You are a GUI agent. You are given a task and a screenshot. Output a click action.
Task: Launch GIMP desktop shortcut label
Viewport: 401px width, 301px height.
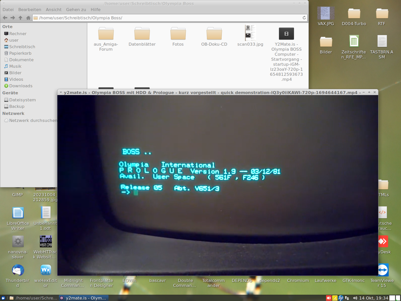click(x=18, y=195)
